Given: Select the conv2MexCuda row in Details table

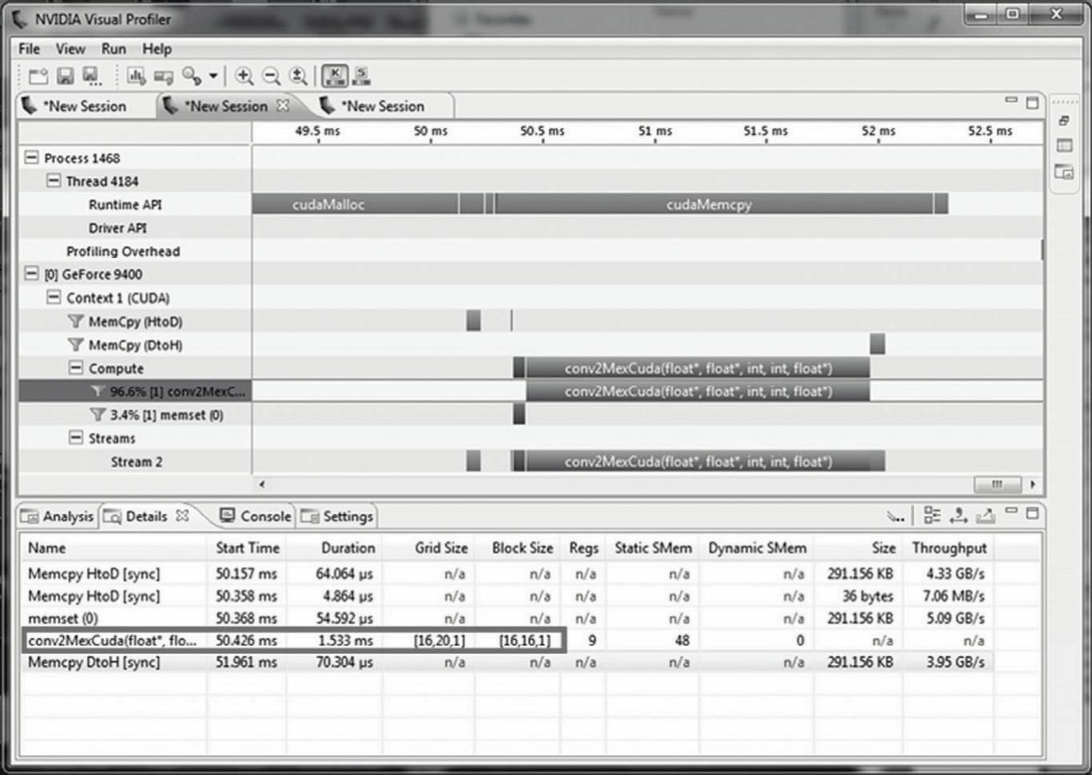Looking at the screenshot, I should [112, 640].
